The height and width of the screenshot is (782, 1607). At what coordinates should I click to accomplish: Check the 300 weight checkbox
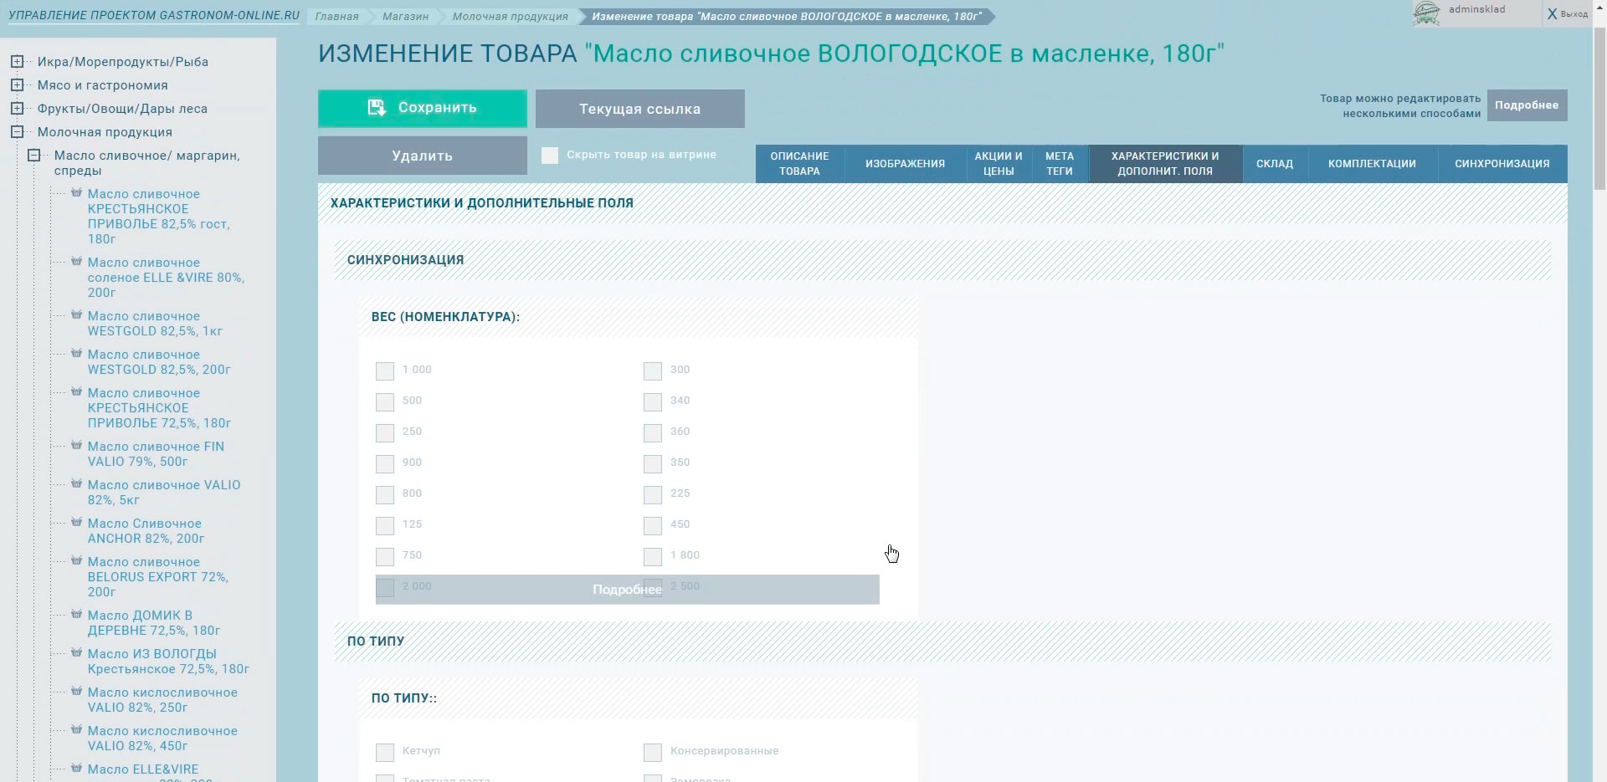[653, 371]
